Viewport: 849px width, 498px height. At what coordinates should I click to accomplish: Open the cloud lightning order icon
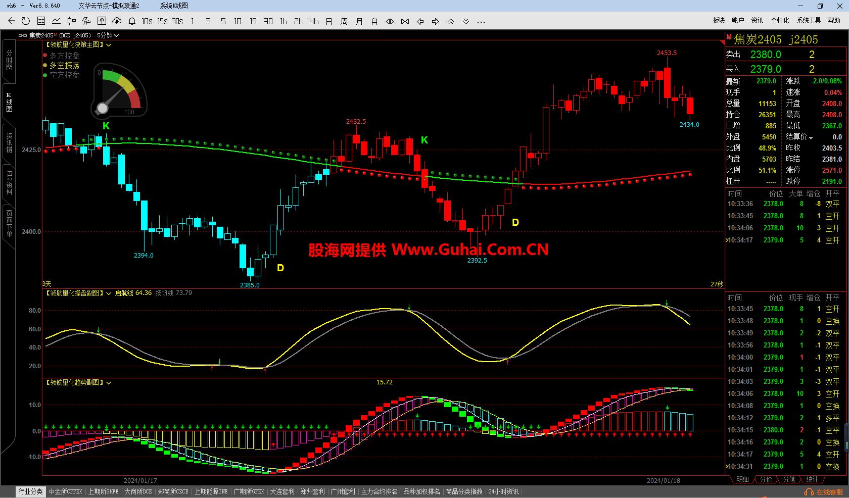pyautogui.click(x=117, y=21)
